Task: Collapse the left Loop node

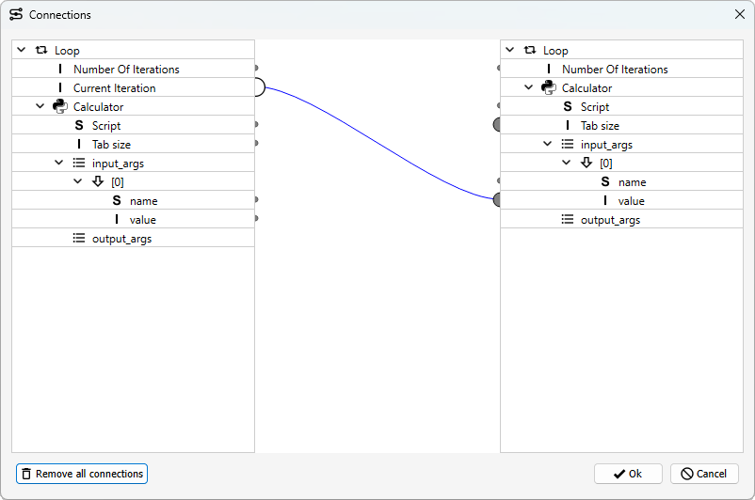Action: pyautogui.click(x=22, y=50)
